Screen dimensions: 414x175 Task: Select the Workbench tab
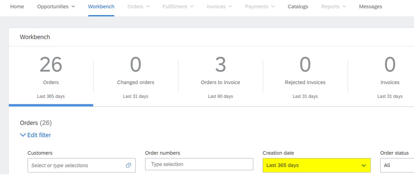[x=101, y=6]
